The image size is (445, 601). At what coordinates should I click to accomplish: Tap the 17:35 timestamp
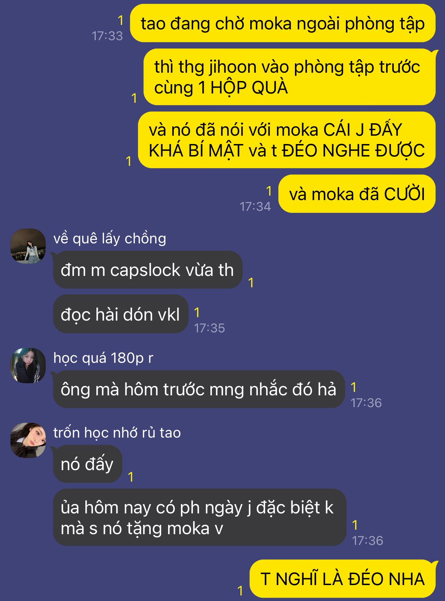tap(209, 328)
